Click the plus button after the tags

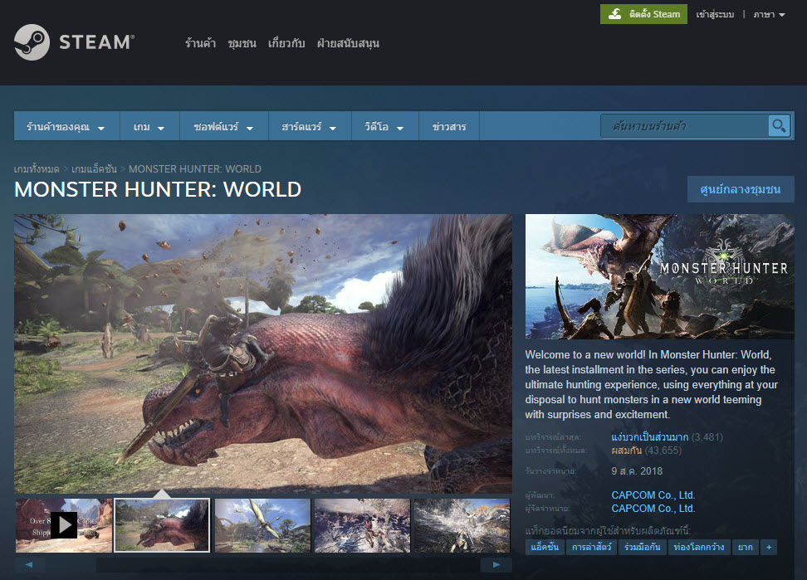(x=769, y=548)
